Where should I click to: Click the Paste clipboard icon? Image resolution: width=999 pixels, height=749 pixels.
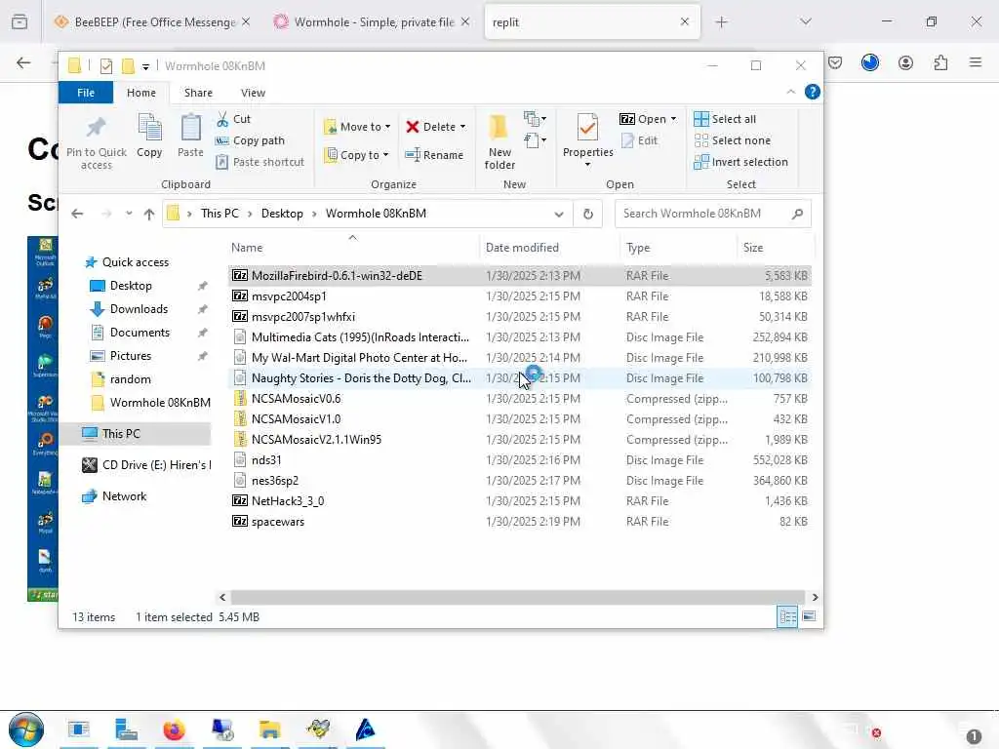click(x=190, y=128)
